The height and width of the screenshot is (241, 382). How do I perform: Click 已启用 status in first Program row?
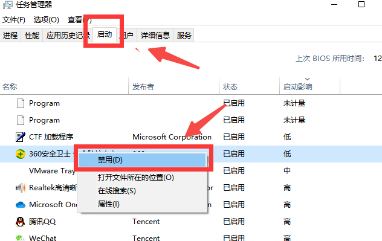234,103
